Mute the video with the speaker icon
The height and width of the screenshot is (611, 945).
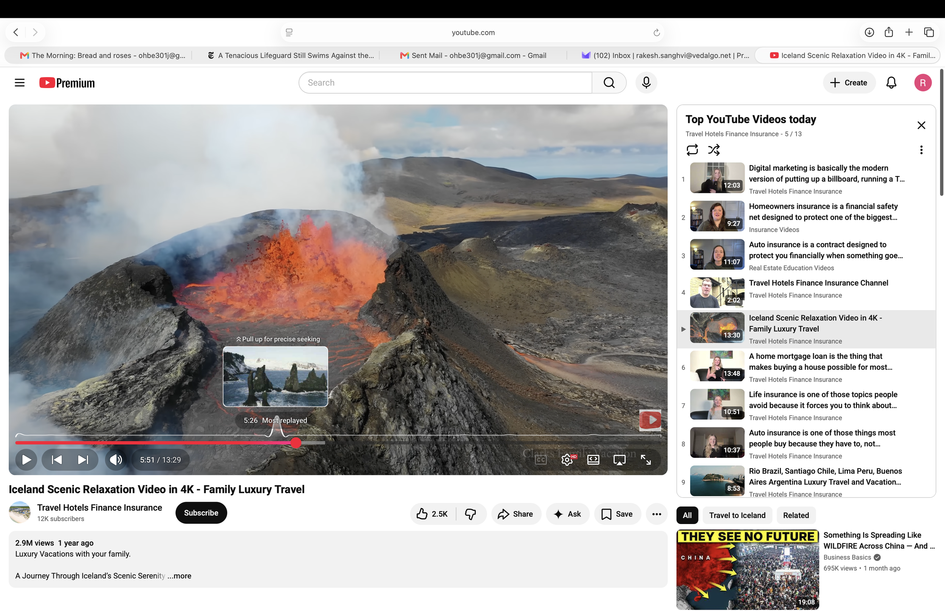(x=116, y=460)
